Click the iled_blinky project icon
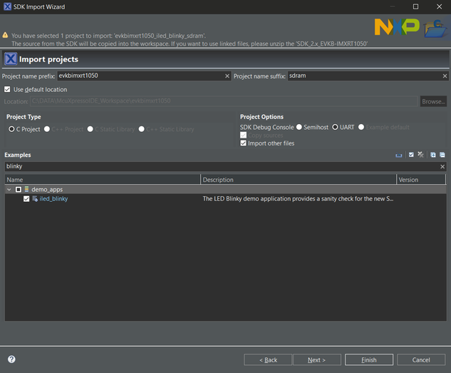451x373 pixels. pyautogui.click(x=35, y=198)
